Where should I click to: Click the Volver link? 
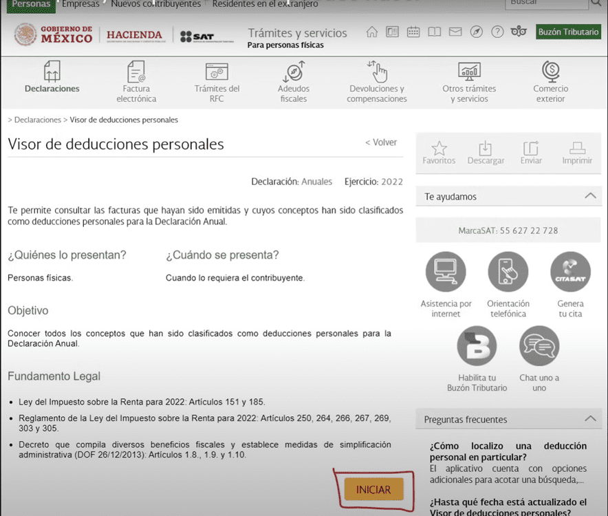[x=381, y=142]
